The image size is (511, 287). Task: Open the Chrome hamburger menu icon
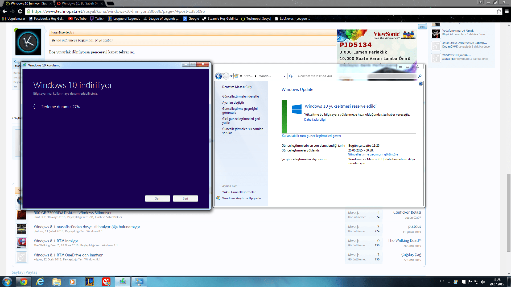pyautogui.click(x=507, y=11)
